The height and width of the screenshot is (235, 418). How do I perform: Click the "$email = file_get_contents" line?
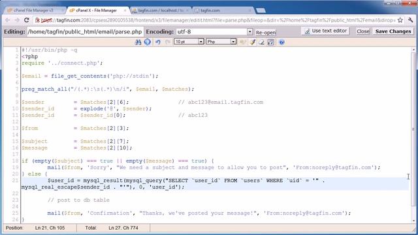90,76
